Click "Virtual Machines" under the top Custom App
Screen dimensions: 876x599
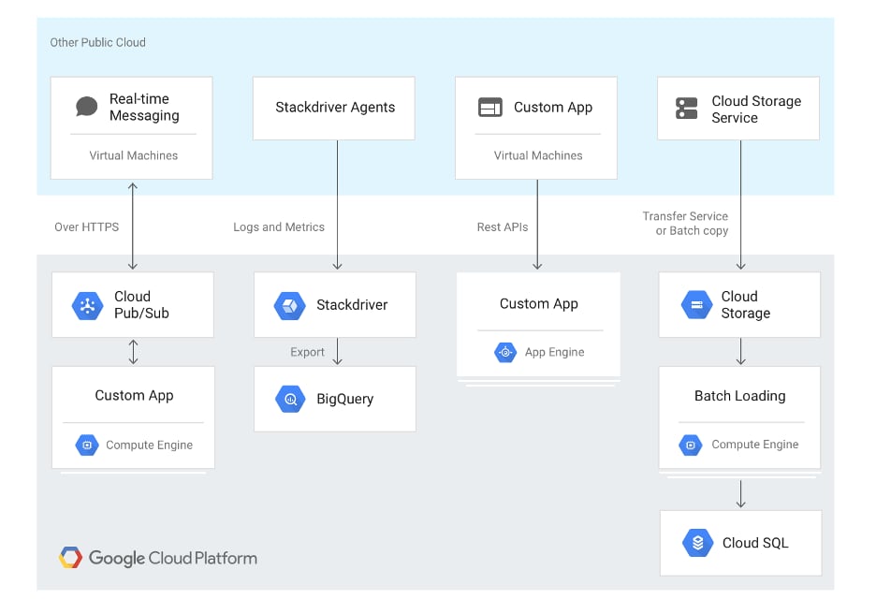[x=538, y=155]
